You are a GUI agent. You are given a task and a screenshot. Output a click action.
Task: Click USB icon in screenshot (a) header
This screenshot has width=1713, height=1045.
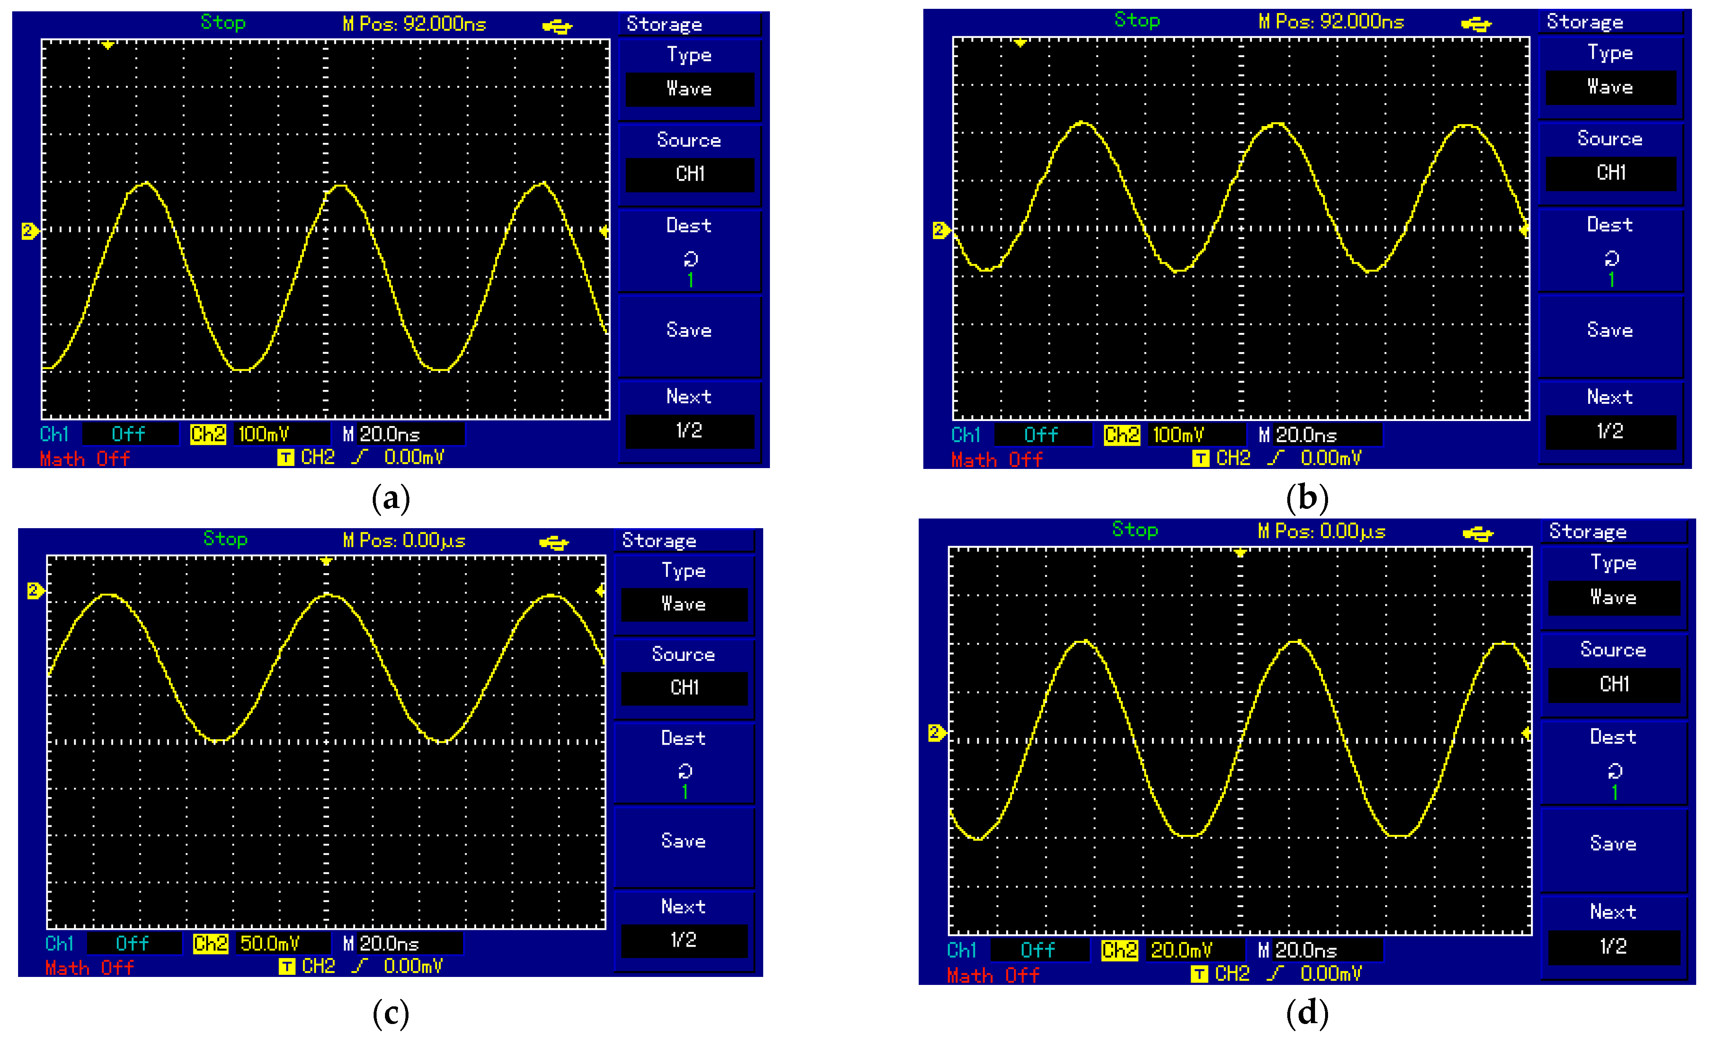(557, 27)
